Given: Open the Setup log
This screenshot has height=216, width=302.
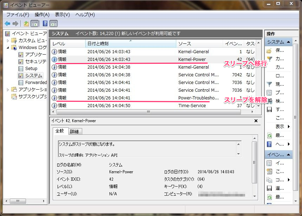Looking at the screenshot, I should point(28,69).
